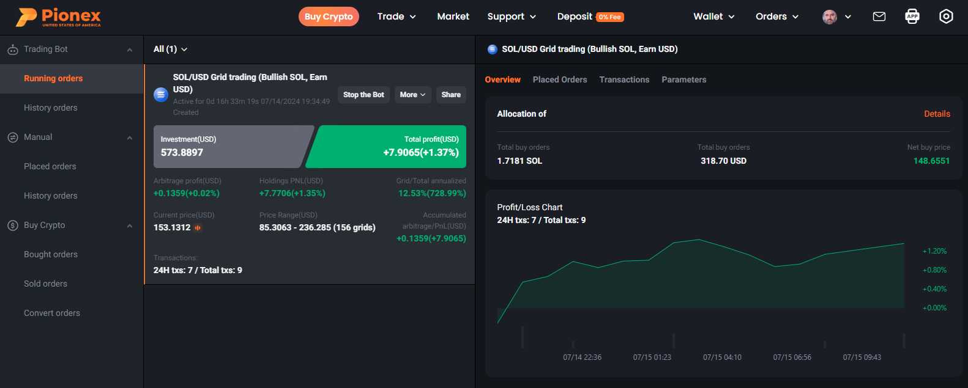This screenshot has width=968, height=388.
Task: Open the account avatar dropdown arrow
Action: pyautogui.click(x=848, y=17)
